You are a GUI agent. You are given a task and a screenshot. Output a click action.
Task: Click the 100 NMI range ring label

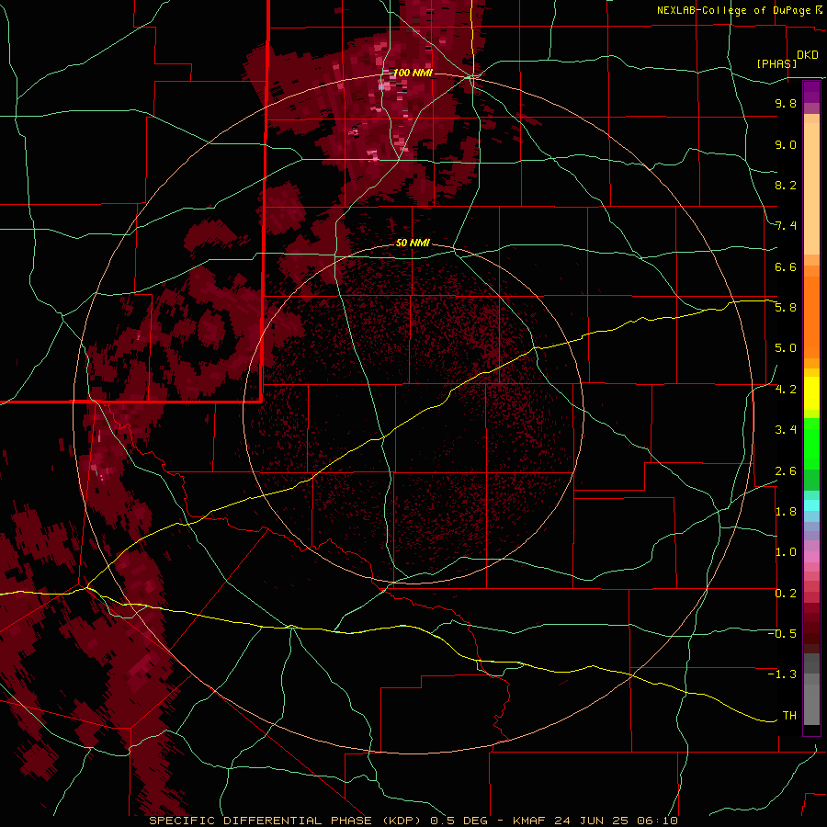(x=413, y=73)
